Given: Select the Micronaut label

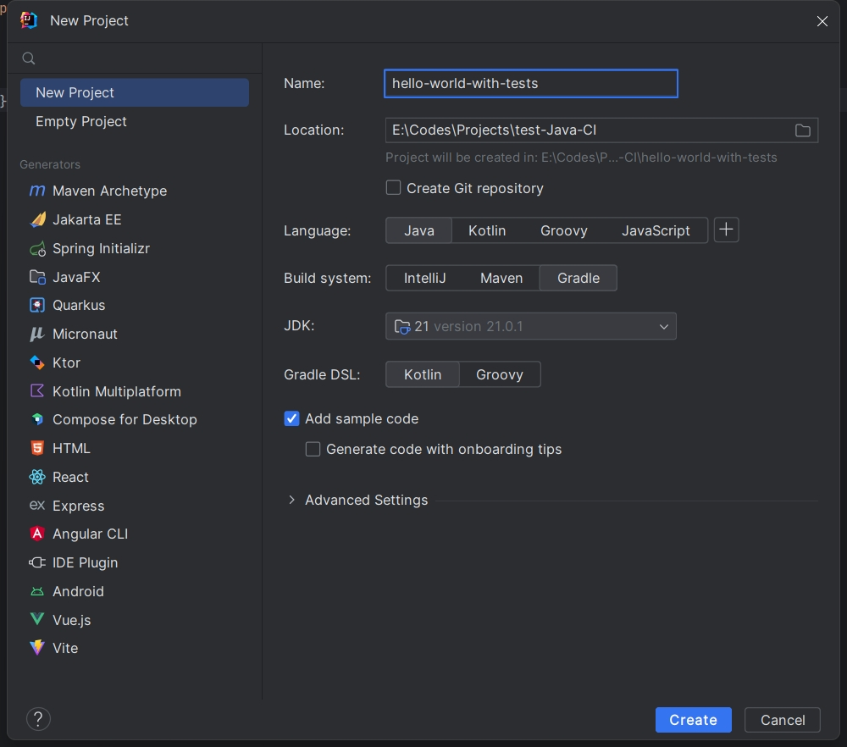Looking at the screenshot, I should tap(85, 334).
